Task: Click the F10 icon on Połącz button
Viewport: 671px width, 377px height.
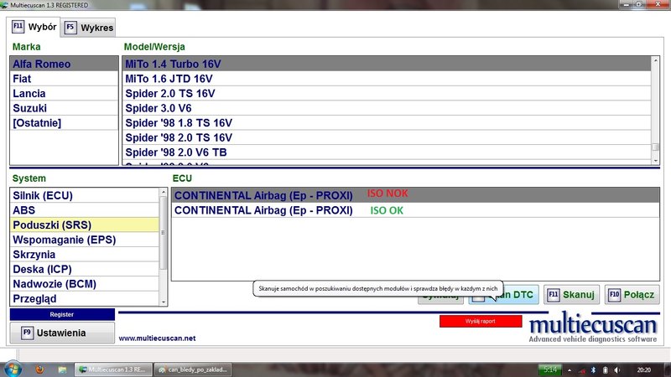Action: [614, 295]
